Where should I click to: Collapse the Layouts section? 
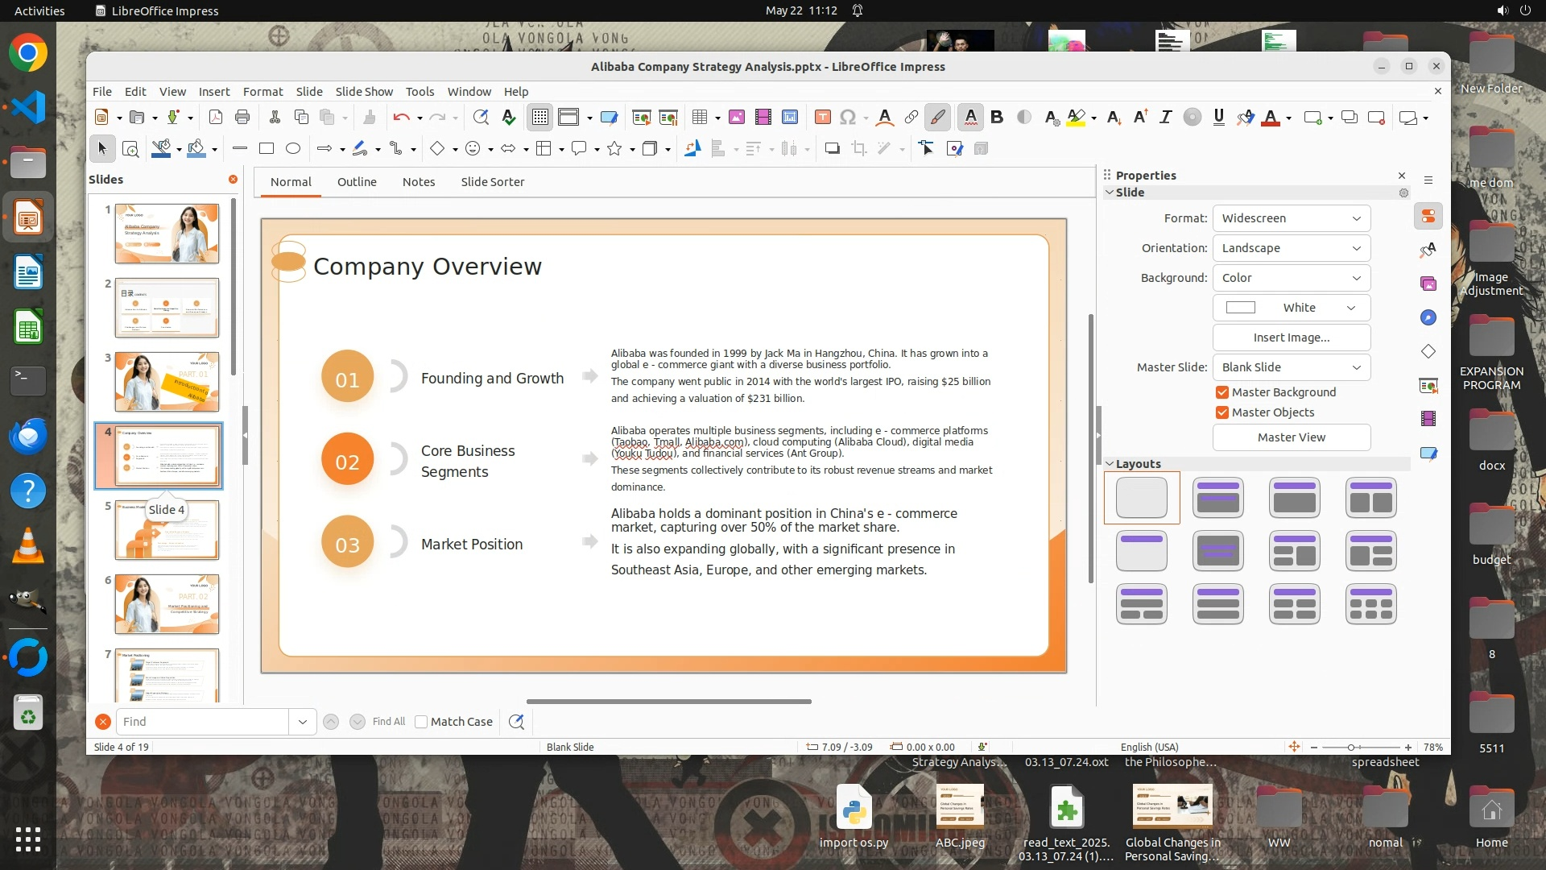(1110, 464)
